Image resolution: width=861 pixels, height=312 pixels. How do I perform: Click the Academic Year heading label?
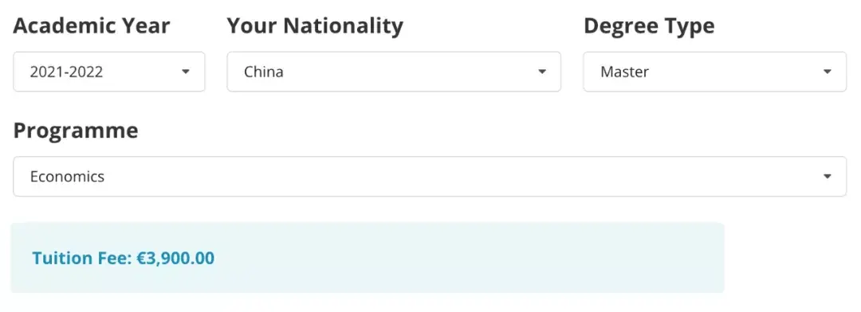click(x=92, y=25)
